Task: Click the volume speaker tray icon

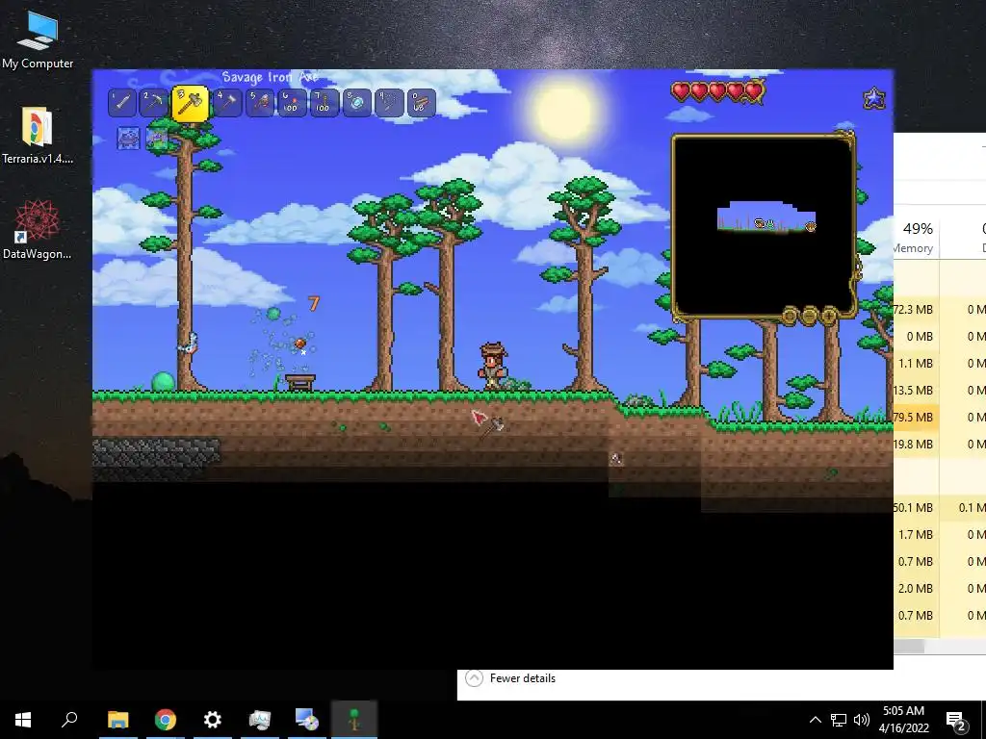Action: pyautogui.click(x=862, y=720)
